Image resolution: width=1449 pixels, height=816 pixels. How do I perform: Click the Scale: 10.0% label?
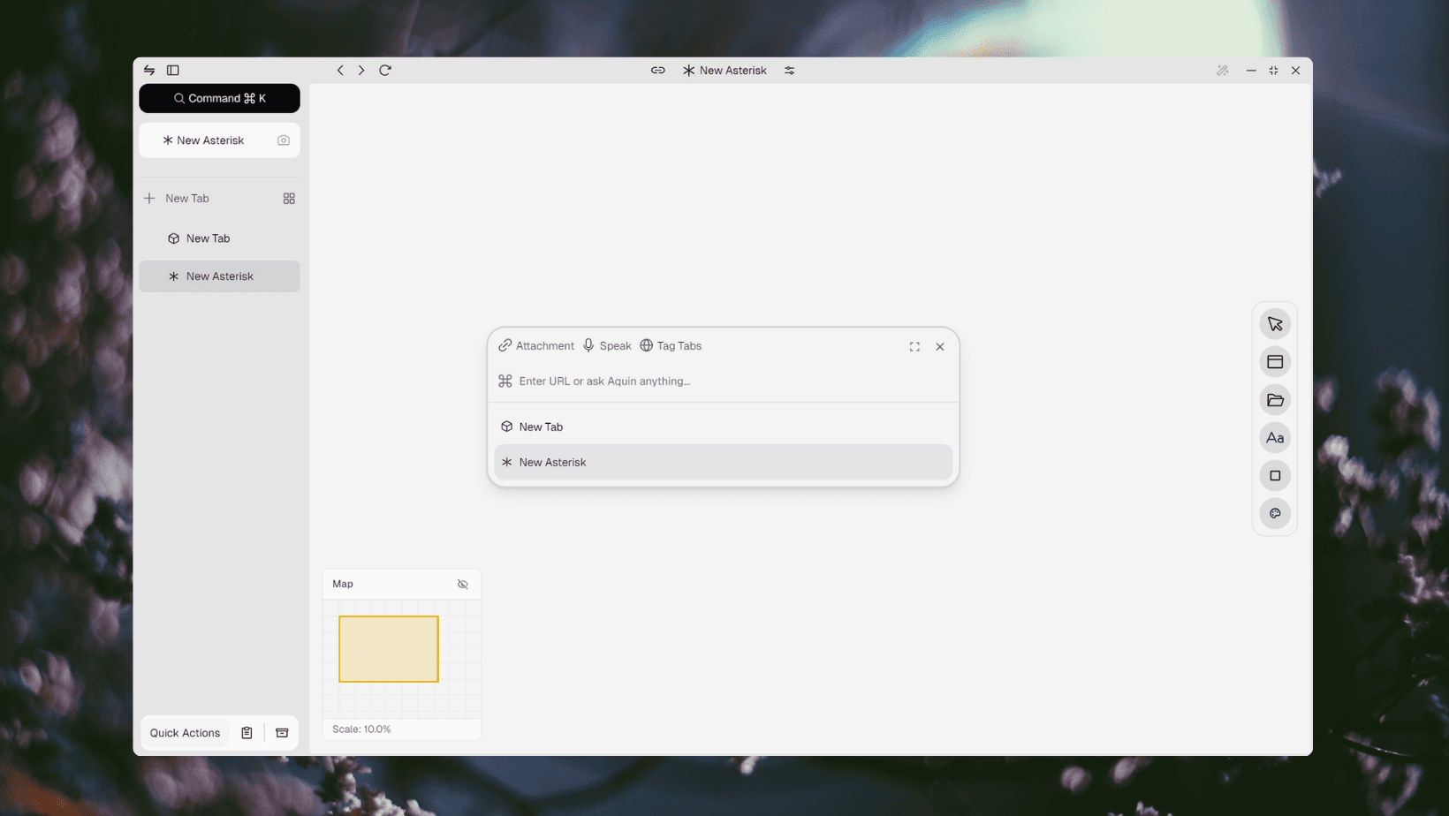[361, 729]
